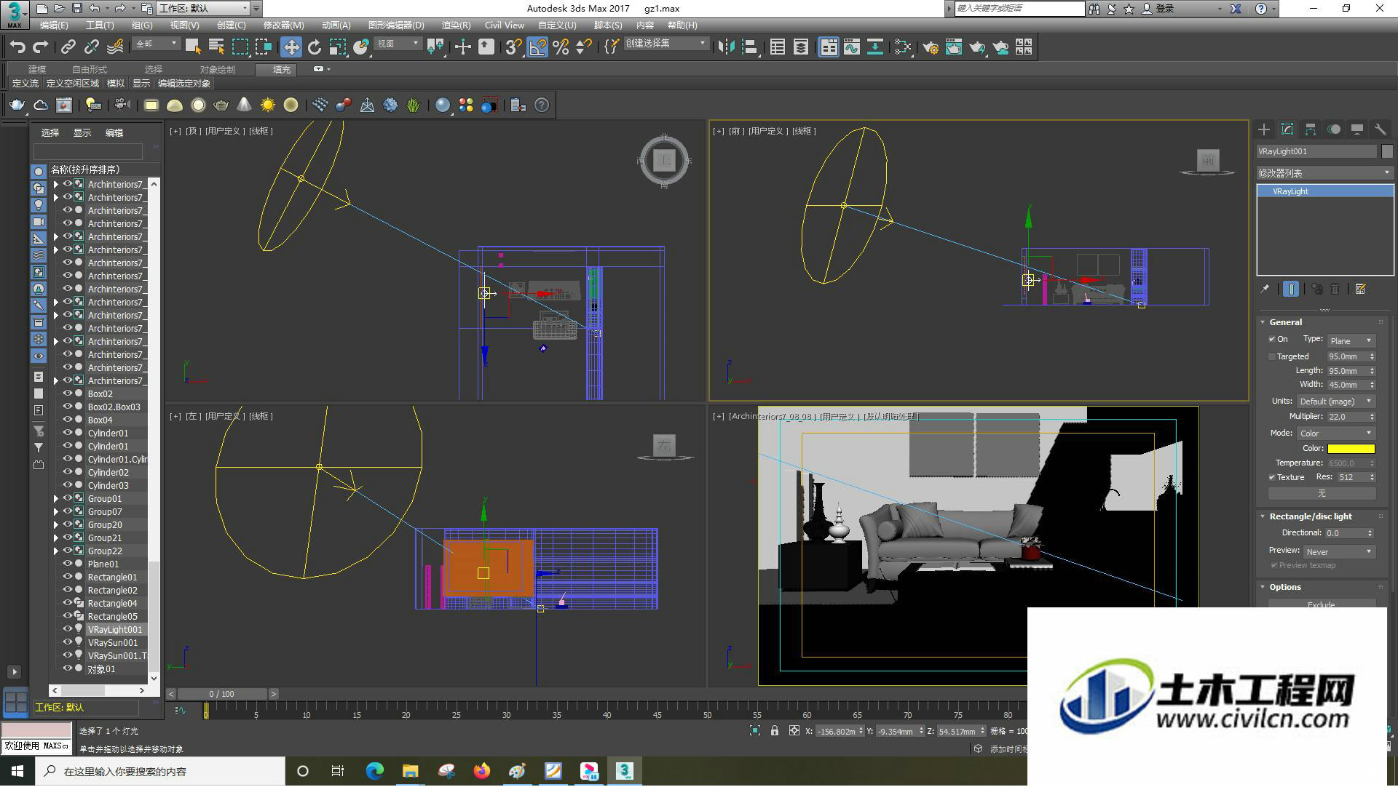Screen dimensions: 1398x787
Task: Activate Select and Rotate tool
Action: [315, 47]
